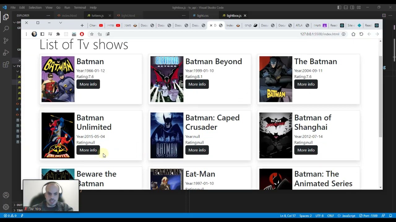Click the red Opera extension icon
Image resolution: width=396 pixels, height=222 pixels.
pyautogui.click(x=82, y=34)
